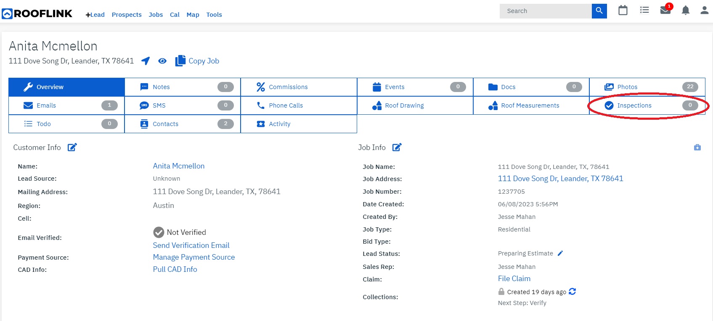Open the Contacts tab
The image size is (713, 321).
(x=183, y=124)
